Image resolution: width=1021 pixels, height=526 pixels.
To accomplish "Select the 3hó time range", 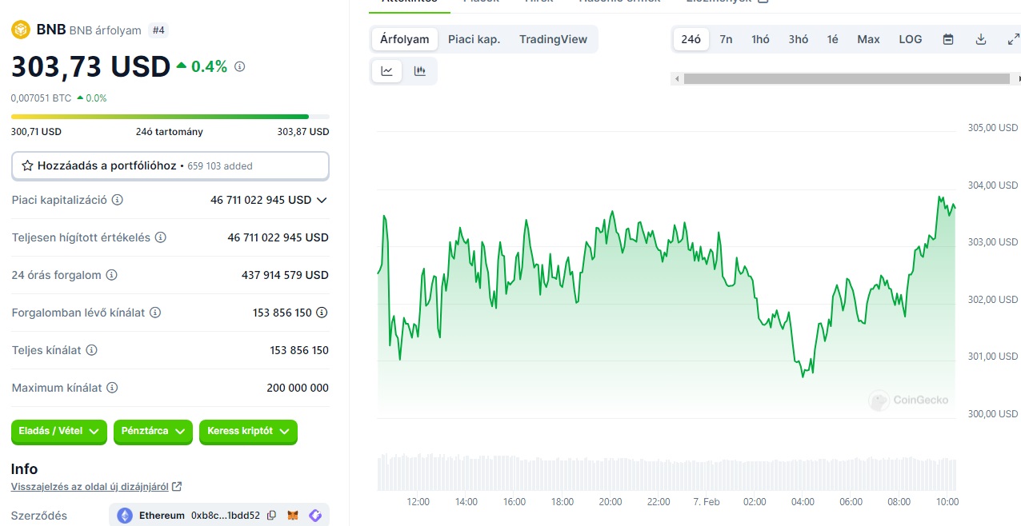I will [799, 39].
